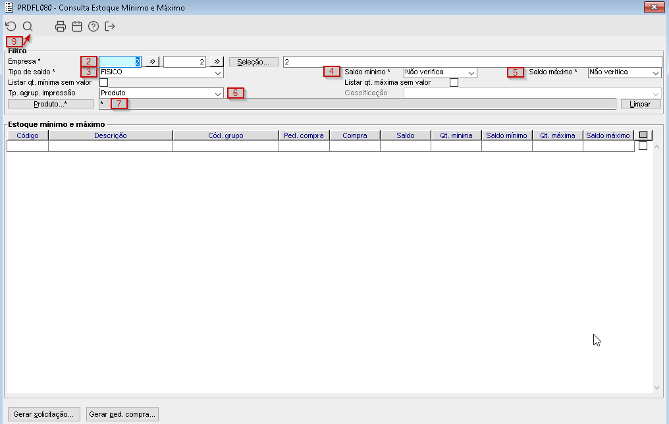Click empty Descrição cell in first row
The height and width of the screenshot is (424, 669).
[x=111, y=146]
